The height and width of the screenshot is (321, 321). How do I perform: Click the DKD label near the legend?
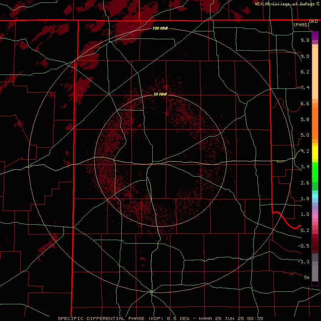pyautogui.click(x=314, y=21)
